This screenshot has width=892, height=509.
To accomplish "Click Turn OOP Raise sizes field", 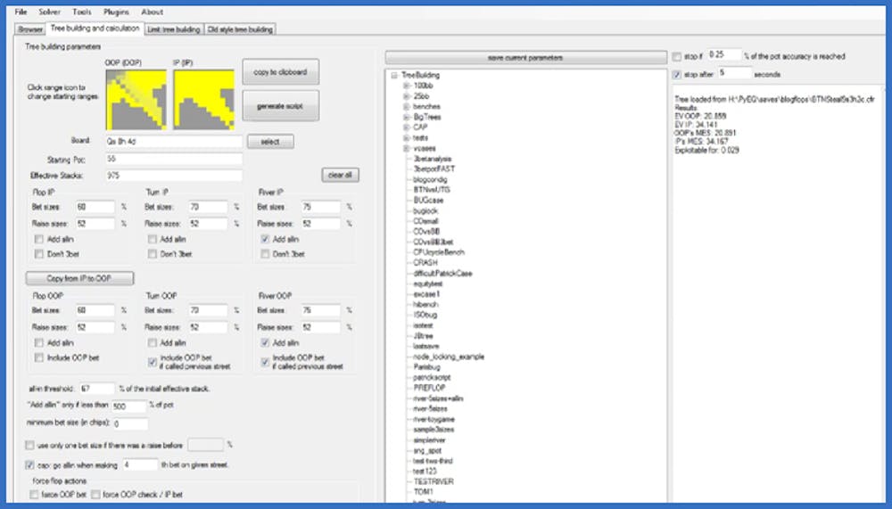I will pyautogui.click(x=208, y=327).
